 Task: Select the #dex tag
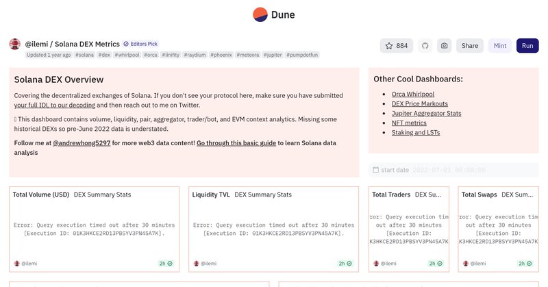(x=104, y=55)
